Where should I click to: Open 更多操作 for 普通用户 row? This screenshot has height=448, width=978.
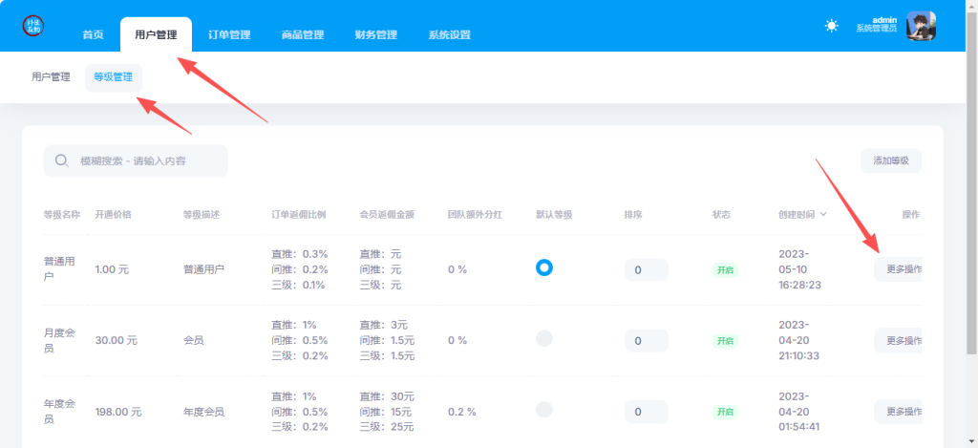tap(898, 269)
